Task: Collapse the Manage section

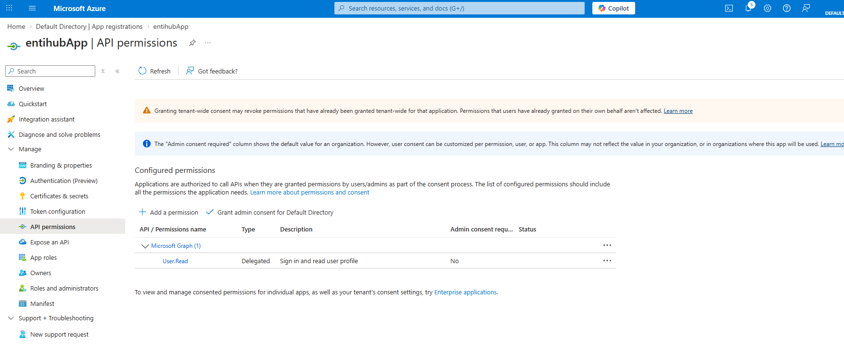Action: coord(11,149)
